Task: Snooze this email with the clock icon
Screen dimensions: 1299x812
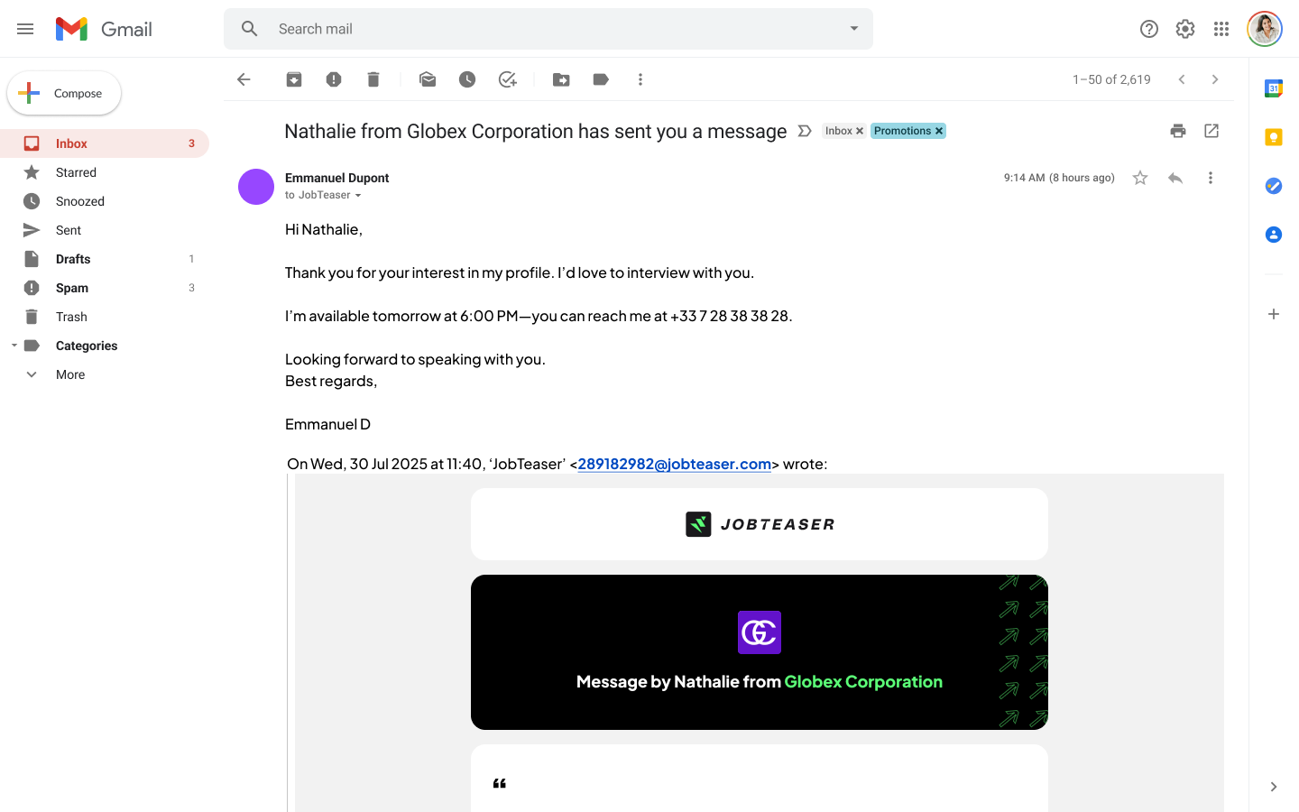Action: point(467,79)
